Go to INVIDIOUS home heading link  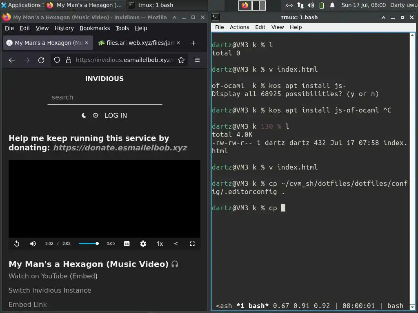(x=104, y=79)
